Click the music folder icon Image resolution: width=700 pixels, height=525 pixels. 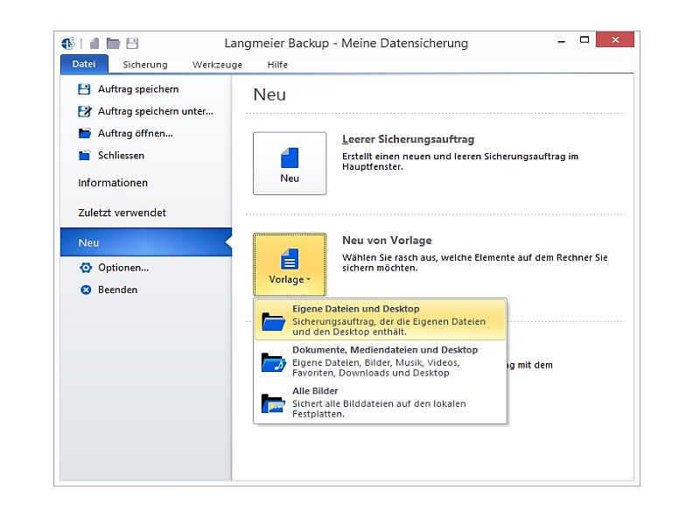pyautogui.click(x=273, y=362)
